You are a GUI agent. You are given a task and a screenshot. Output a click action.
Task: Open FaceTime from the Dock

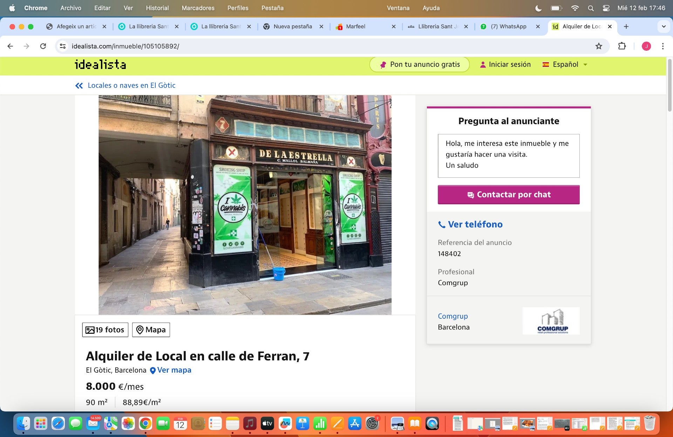pos(163,424)
